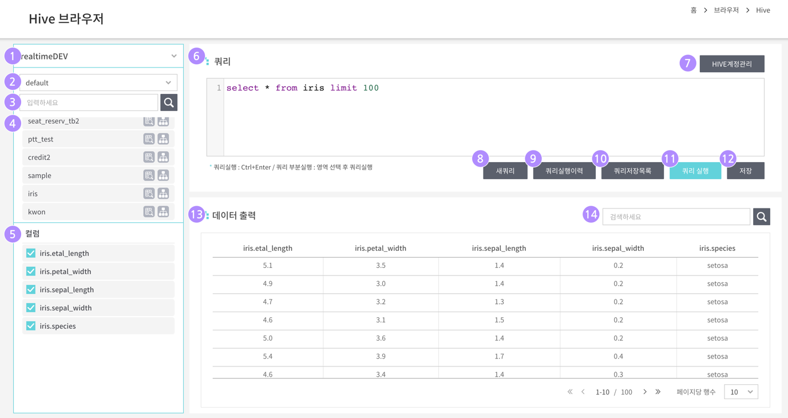Viewport: 788px width, 418px height.
Task: Open 쿼리실행이력 query history
Action: (564, 171)
